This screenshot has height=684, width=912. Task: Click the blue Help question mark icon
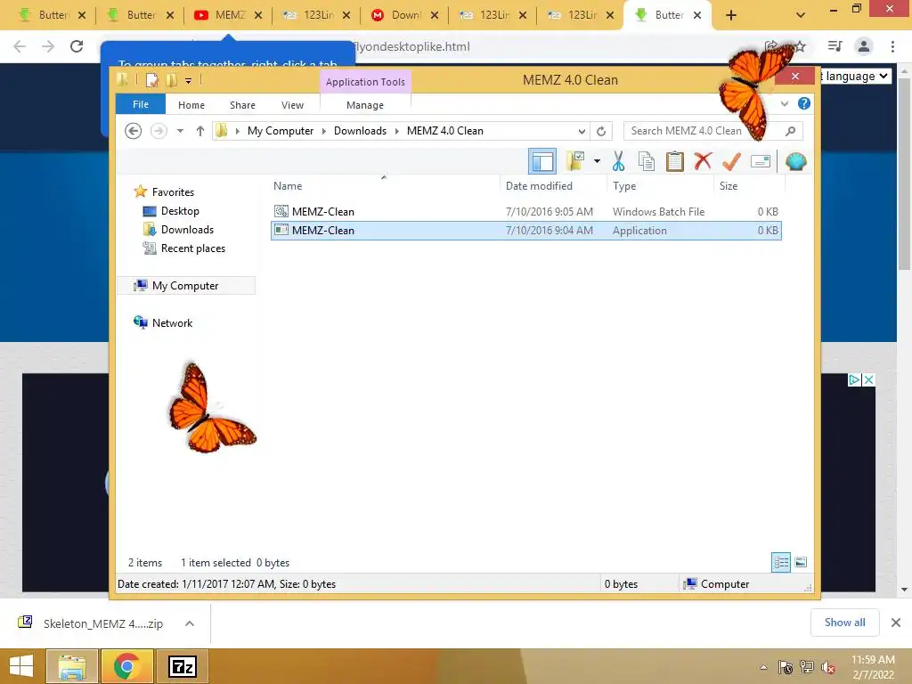coord(804,103)
